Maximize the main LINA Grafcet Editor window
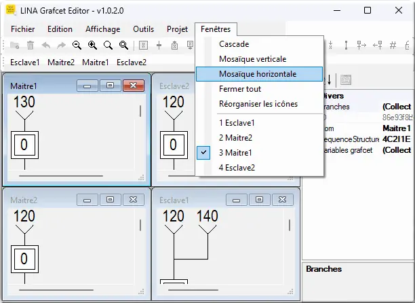The width and height of the screenshot is (415, 303). point(368,10)
